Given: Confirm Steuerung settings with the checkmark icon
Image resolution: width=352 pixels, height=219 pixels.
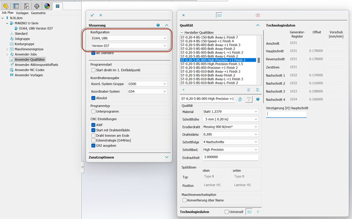Looking at the screenshot, I should pyautogui.click(x=92, y=15).
